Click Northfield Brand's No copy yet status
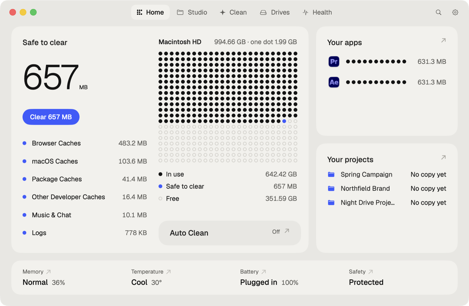Image resolution: width=469 pixels, height=306 pixels. 428,188
